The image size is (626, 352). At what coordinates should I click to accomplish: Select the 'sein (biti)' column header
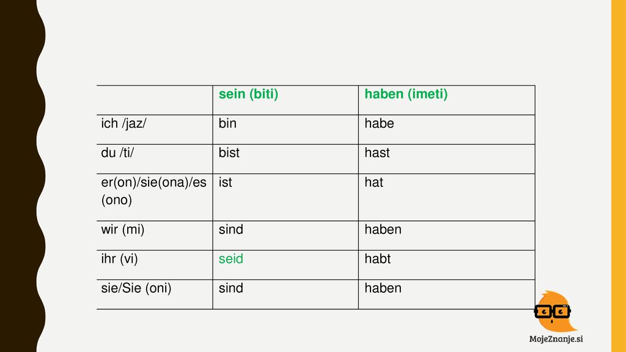[285, 100]
